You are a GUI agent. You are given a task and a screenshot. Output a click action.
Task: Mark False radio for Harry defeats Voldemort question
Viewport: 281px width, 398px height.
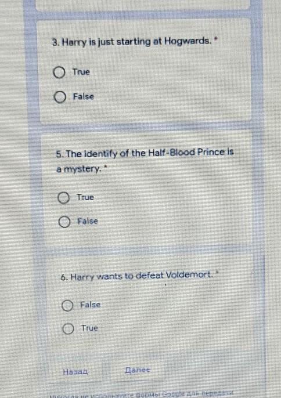pyautogui.click(x=67, y=305)
